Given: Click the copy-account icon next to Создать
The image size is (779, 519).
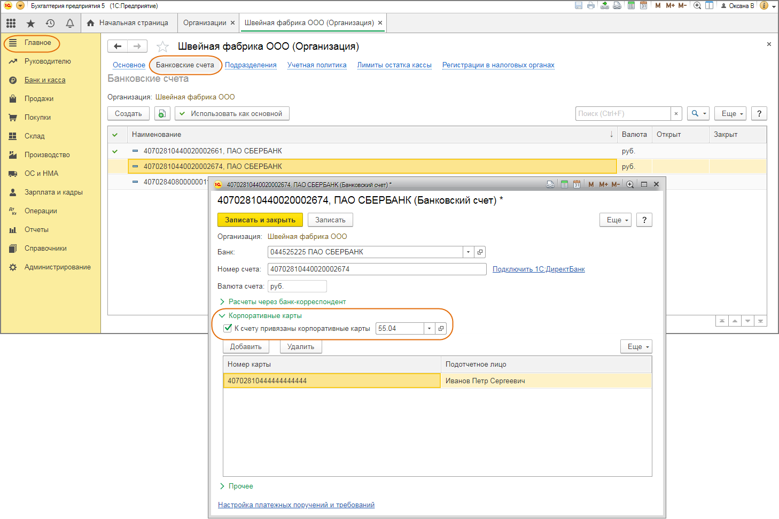Looking at the screenshot, I should [162, 114].
